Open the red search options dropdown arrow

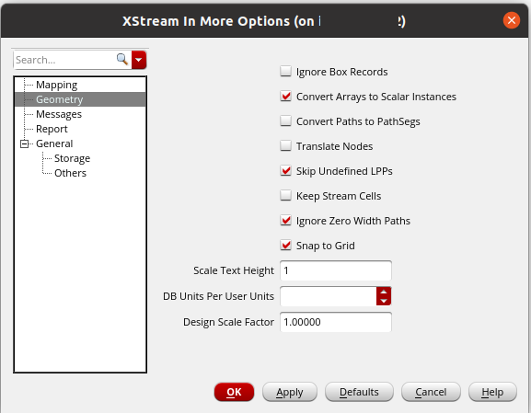tap(139, 60)
